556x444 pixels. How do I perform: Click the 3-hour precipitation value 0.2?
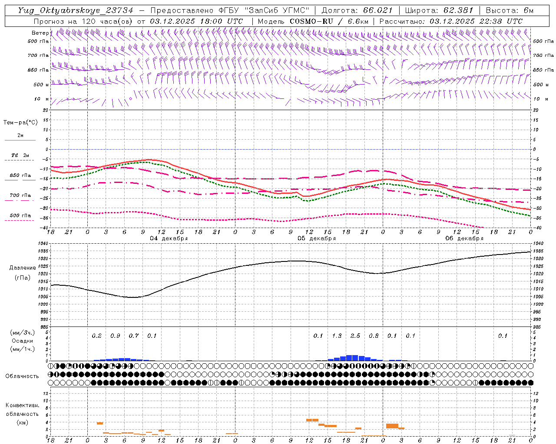point(96,336)
